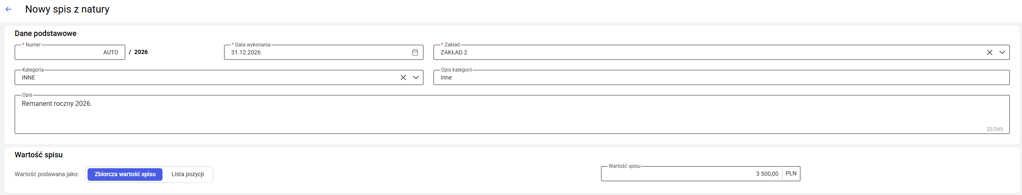The height and width of the screenshot is (195, 1022).
Task: Open the Kategoria combo box showing INNE
Action: pyautogui.click(x=219, y=77)
